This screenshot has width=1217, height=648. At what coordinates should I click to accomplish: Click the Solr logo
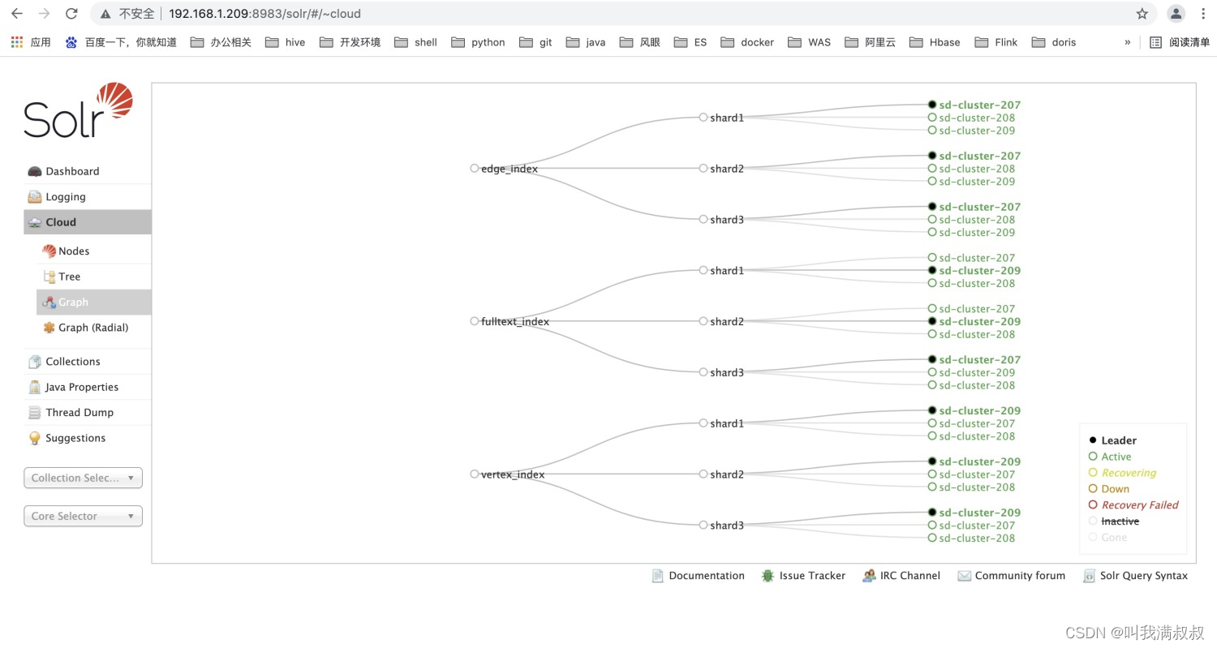coord(78,110)
